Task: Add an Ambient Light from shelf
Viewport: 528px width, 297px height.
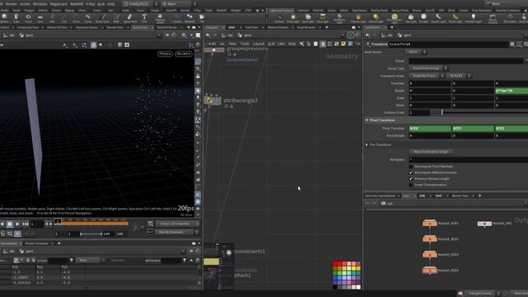Action: (x=473, y=18)
